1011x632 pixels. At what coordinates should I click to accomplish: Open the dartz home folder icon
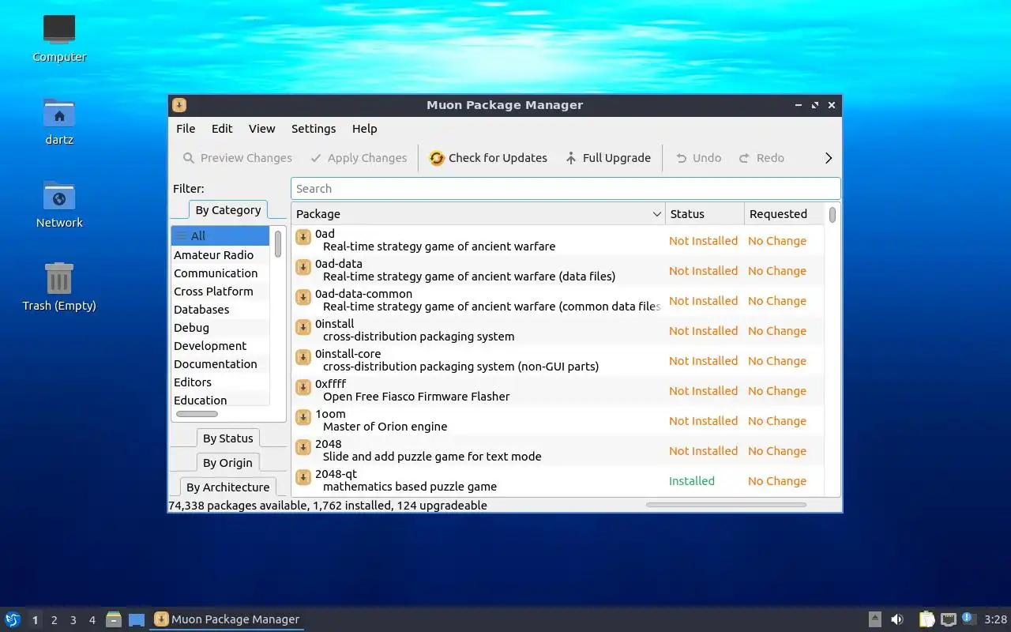(x=59, y=122)
